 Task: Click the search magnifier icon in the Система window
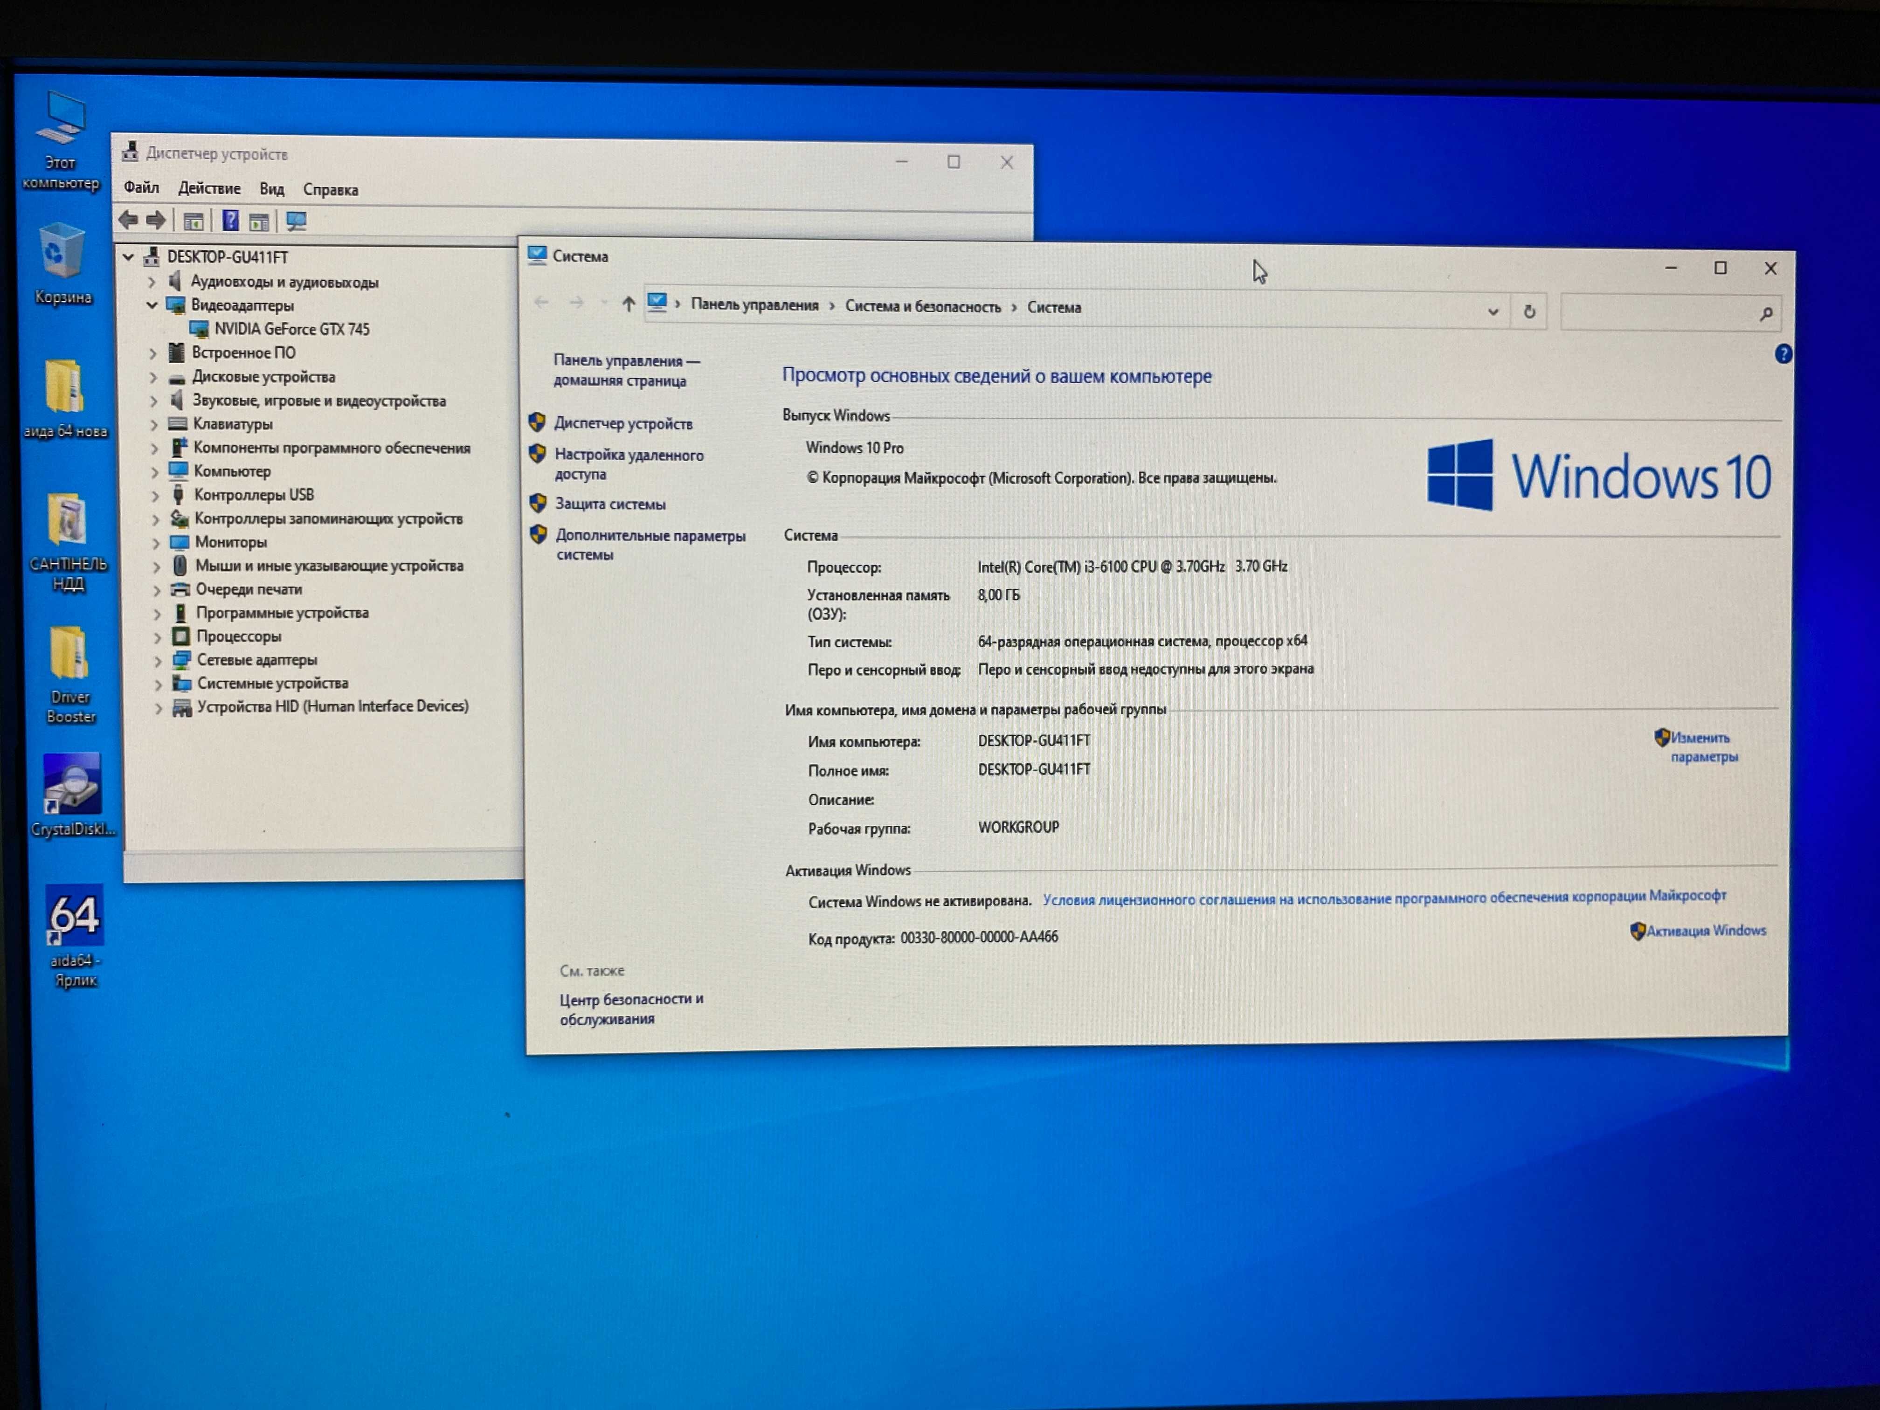coord(1765,314)
